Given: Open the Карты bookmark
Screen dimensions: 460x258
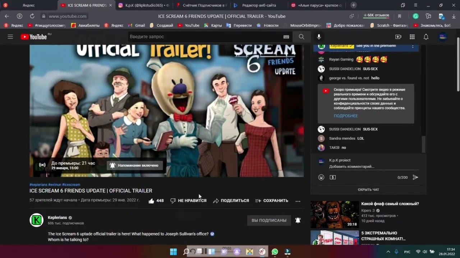Looking at the screenshot, I should point(213,25).
